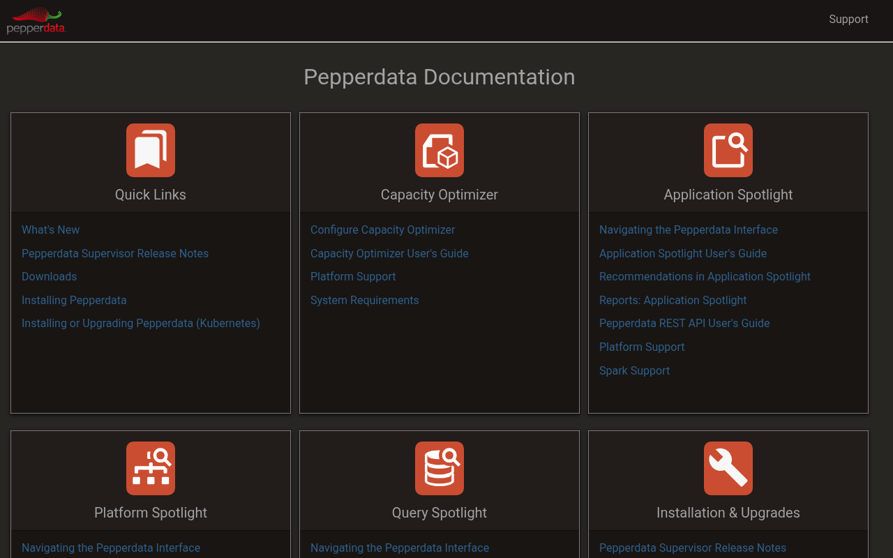893x558 pixels.
Task: Open the Spark Support link
Action: (634, 370)
